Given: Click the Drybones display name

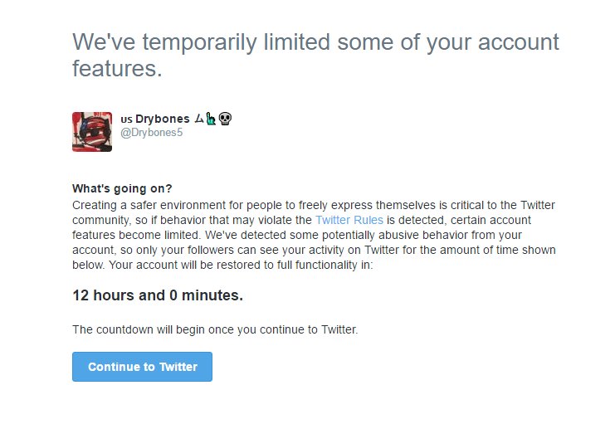Looking at the screenshot, I should [162, 119].
